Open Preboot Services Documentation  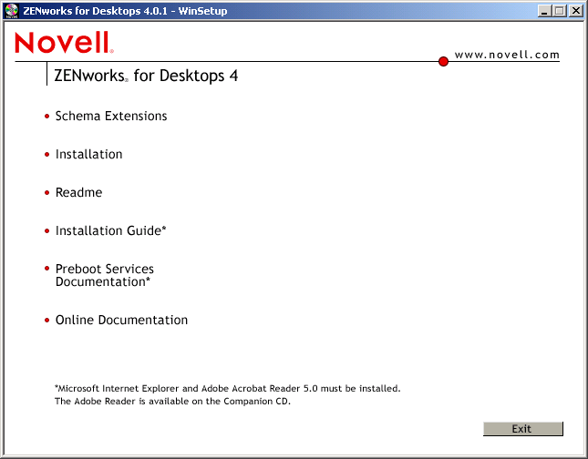tap(105, 275)
